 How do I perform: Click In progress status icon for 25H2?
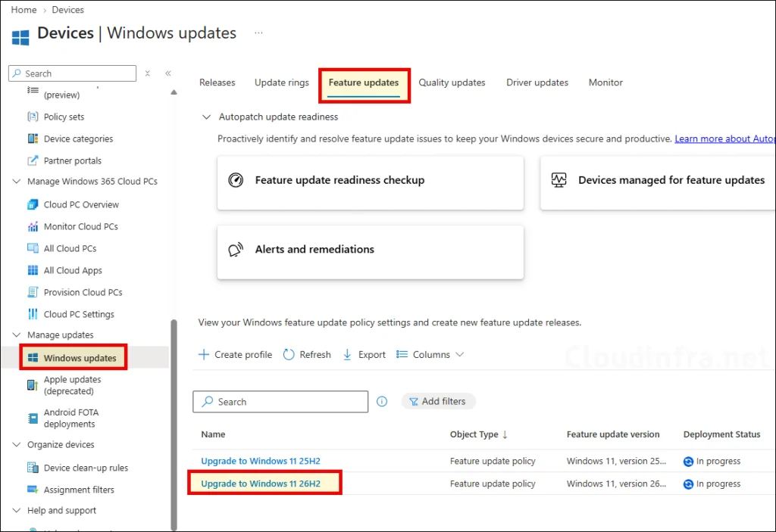[688, 462]
